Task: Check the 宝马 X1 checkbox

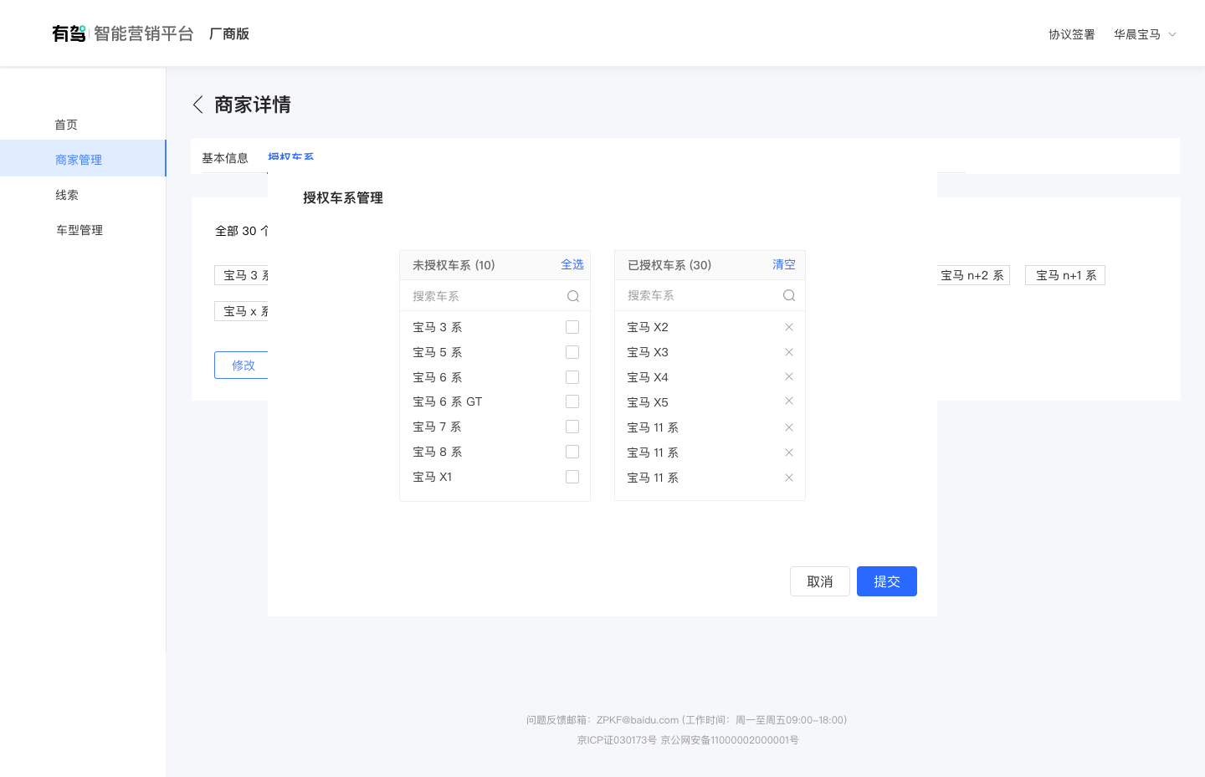Action: click(572, 477)
